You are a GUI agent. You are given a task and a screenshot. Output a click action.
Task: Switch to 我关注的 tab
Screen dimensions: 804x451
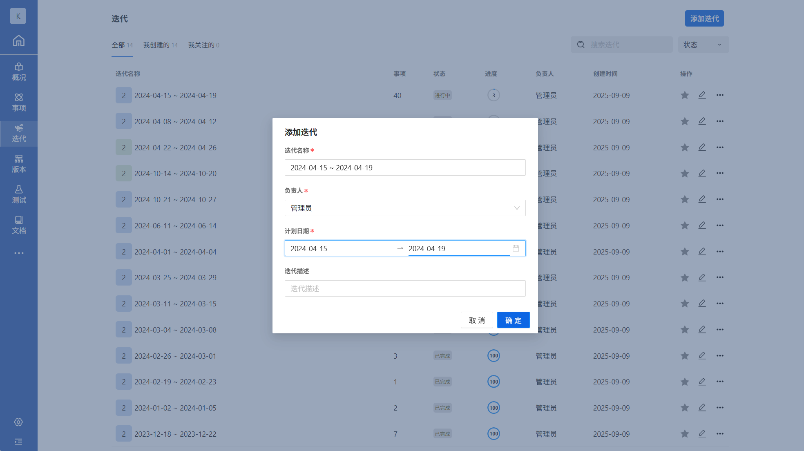(x=203, y=45)
